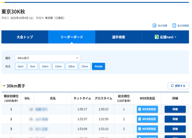This screenshot has width=192, height=138.
Task: Click the refresh icon in 更新する
Action: click(172, 86)
